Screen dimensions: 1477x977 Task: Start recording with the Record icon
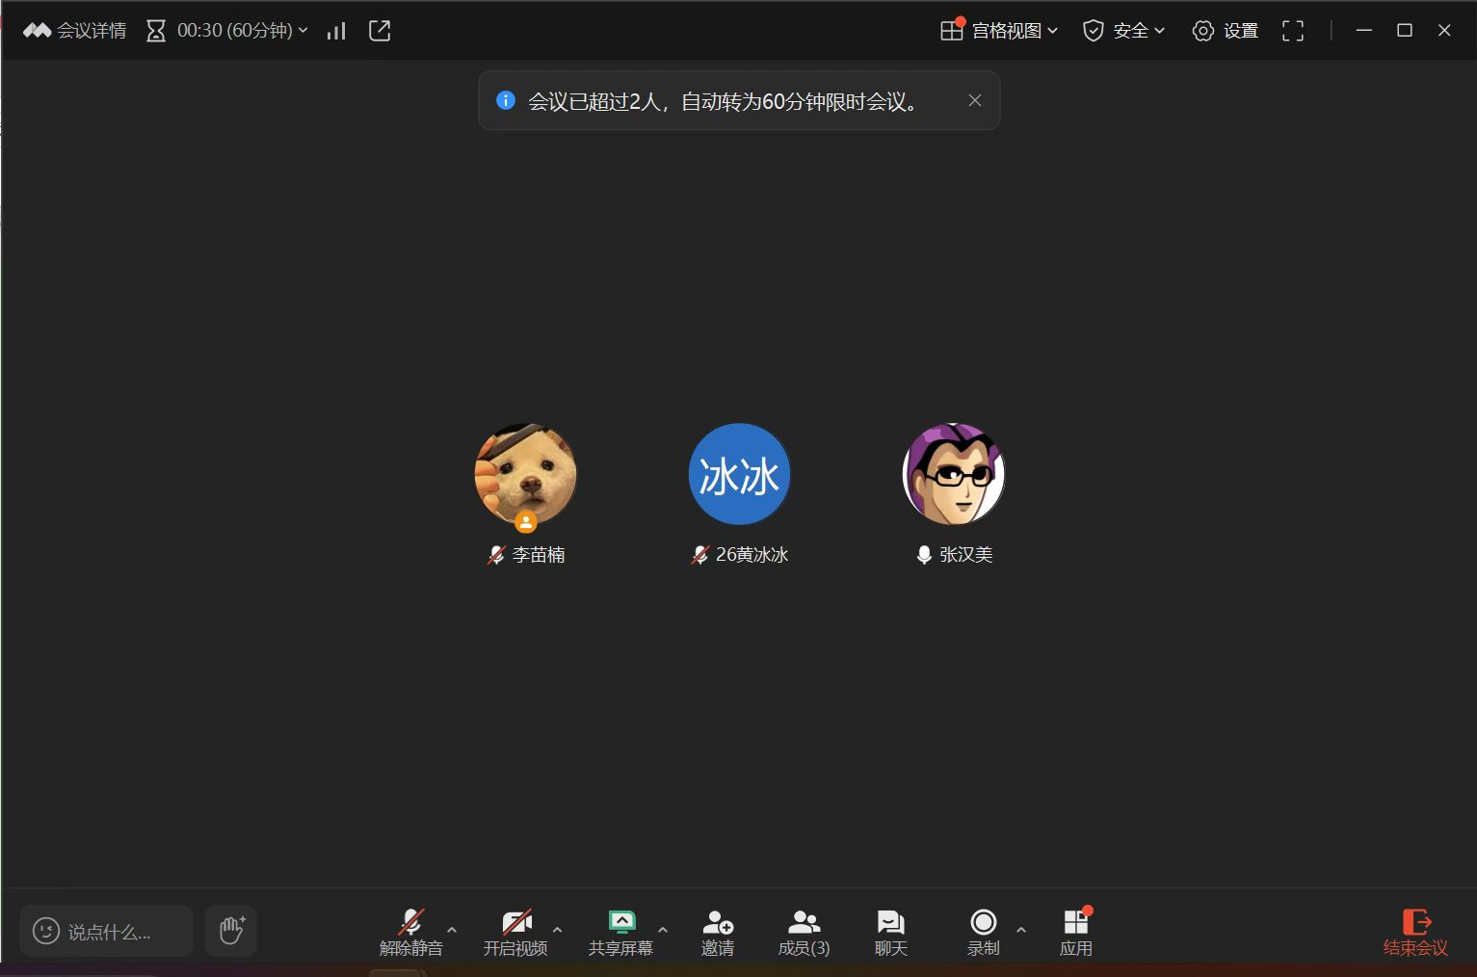[x=983, y=932]
